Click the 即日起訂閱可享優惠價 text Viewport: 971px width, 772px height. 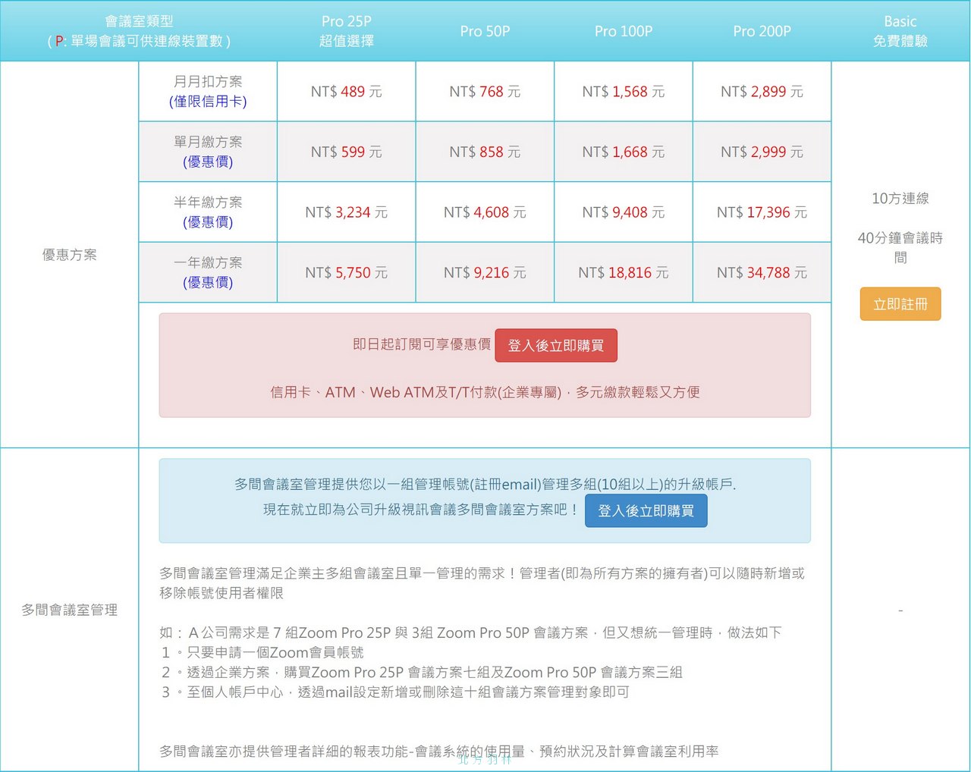pos(422,344)
